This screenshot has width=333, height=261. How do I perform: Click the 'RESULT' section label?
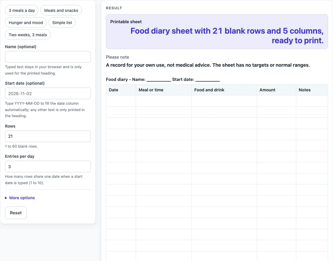(x=114, y=8)
